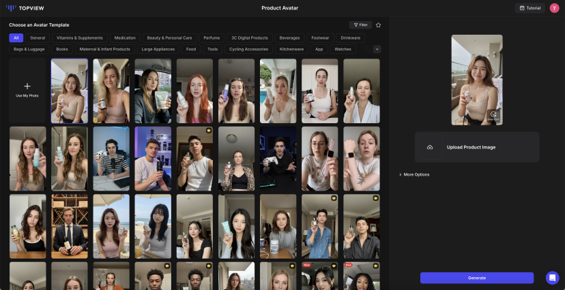
Task: Click the Swap Face icon on preview
Action: click(x=493, y=116)
